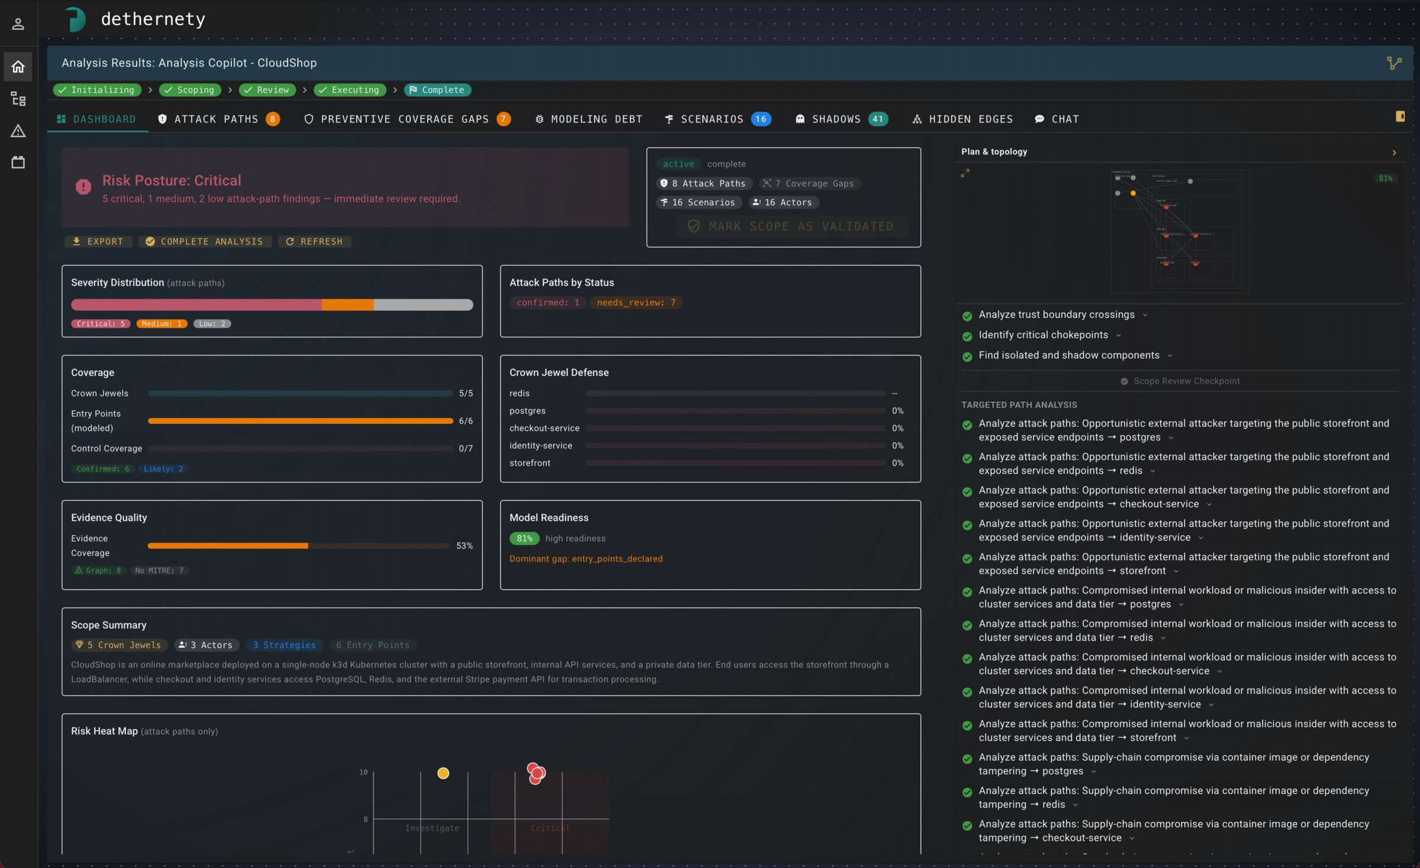
Task: Select the complete status toggle
Action: [x=726, y=164]
